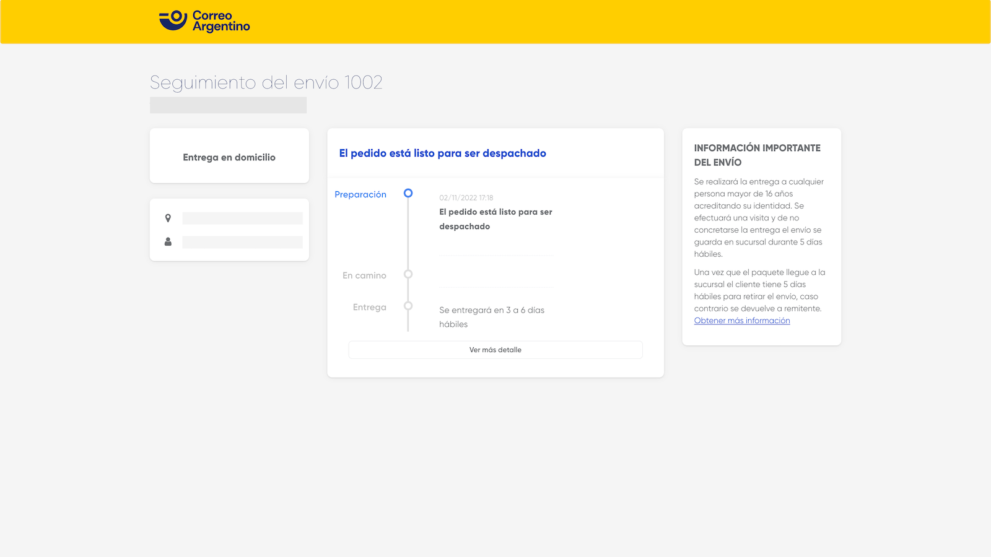Click the paragraph starting 'Se realizará la entrega'
991x557 pixels.
click(759, 218)
